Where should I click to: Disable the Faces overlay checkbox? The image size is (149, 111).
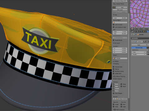[x=114, y=84]
